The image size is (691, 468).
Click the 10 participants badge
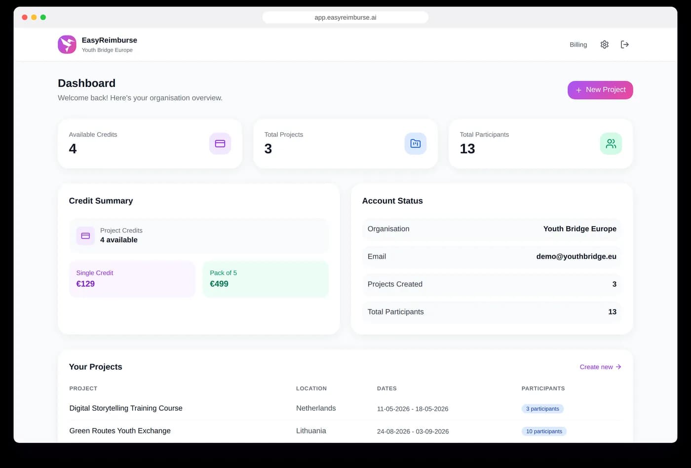pyautogui.click(x=544, y=431)
